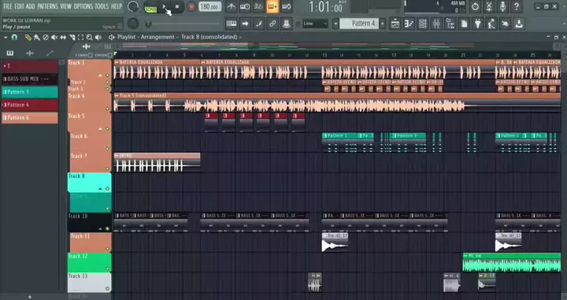This screenshot has width=567, height=300.
Task: Select the playlist magnet snap icon
Action: pyautogui.click(x=14, y=37)
